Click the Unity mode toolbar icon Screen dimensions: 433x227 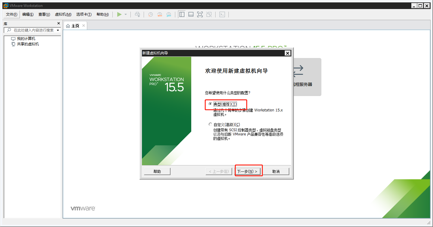pyautogui.click(x=209, y=14)
